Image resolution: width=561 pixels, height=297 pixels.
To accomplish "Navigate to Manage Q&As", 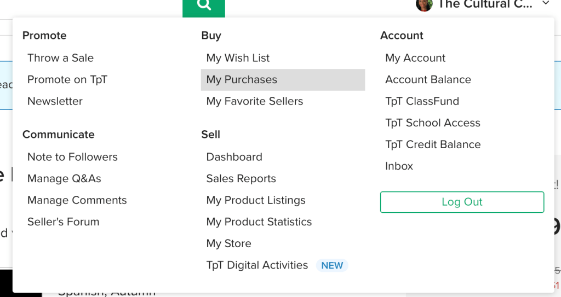I will (64, 179).
